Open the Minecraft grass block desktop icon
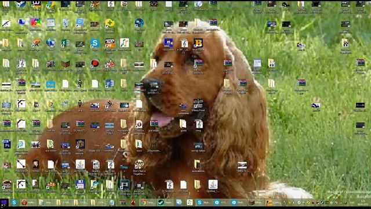 point(66,64)
